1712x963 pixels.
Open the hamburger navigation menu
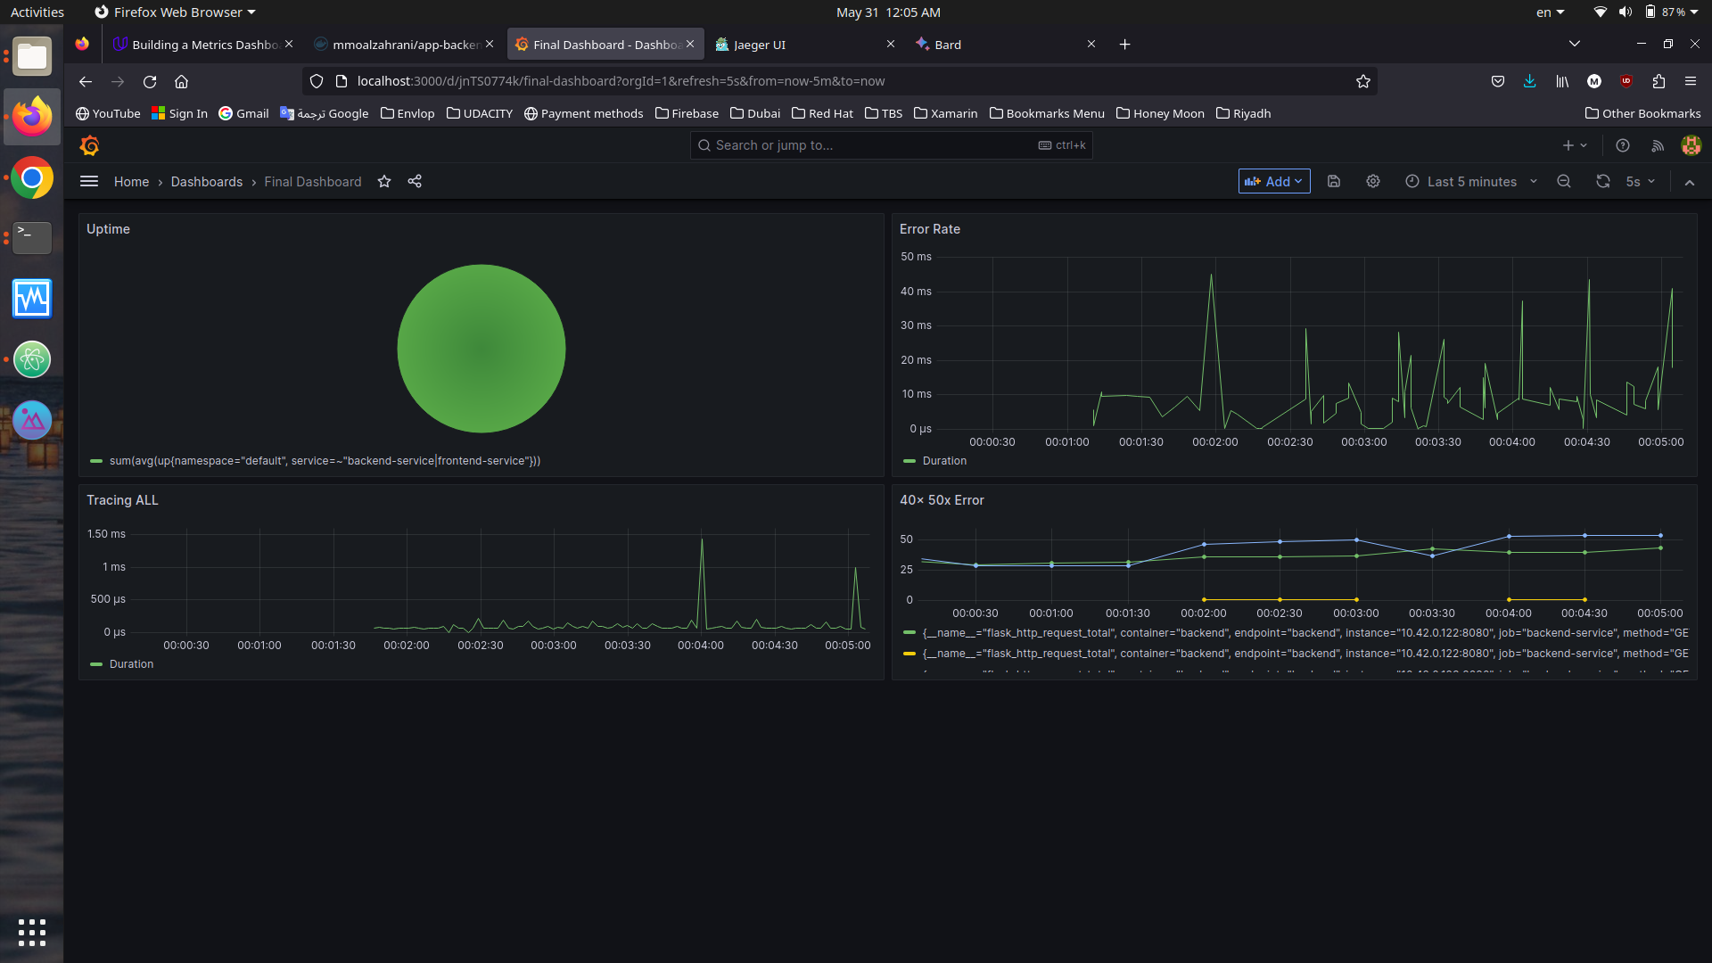click(89, 181)
